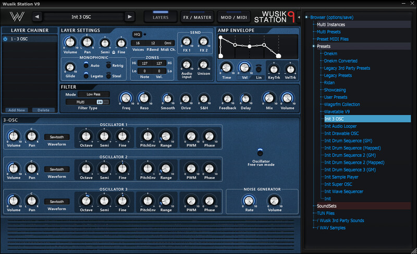Load the Init Wave Sequencer preset

point(344,191)
